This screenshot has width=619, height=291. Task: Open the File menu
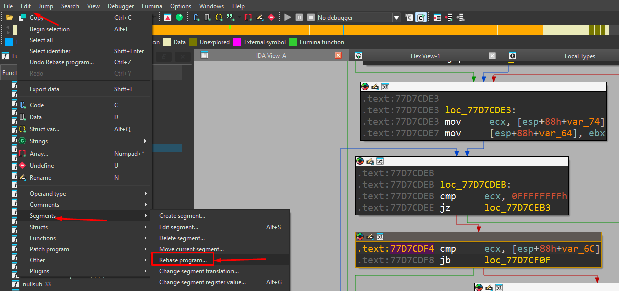[8, 6]
